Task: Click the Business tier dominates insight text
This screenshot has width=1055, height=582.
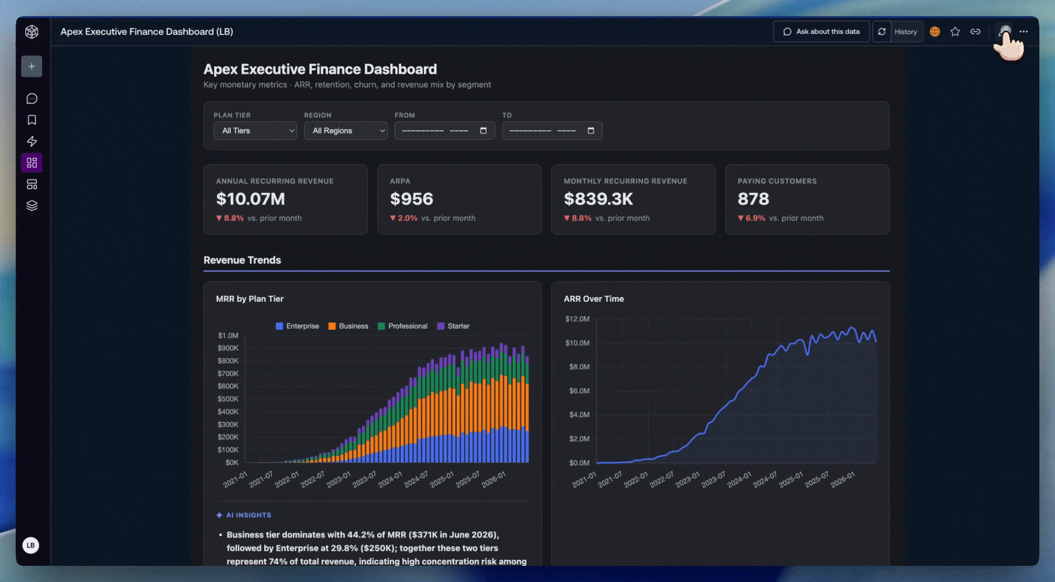Action: coord(376,548)
